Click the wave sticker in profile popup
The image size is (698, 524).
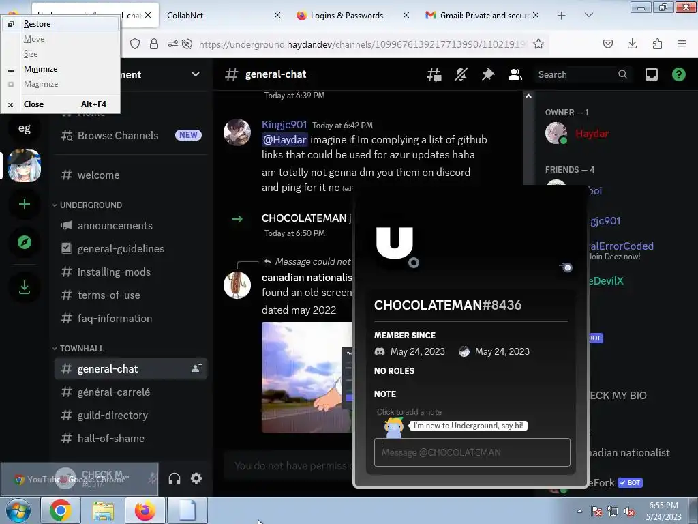(393, 427)
